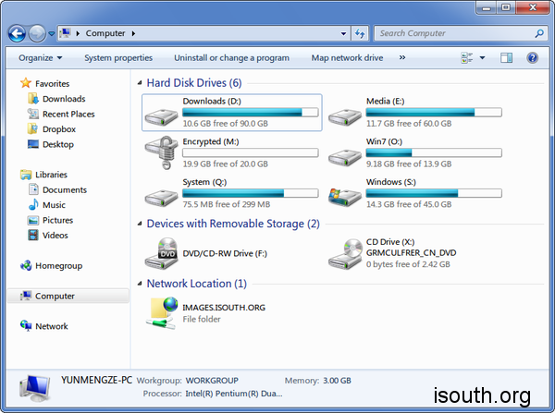Click Map network drive button
Screen dimensions: 555x413
coord(347,57)
